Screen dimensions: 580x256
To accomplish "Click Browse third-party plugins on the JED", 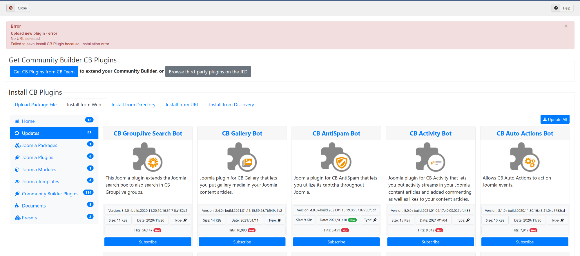I will click(x=208, y=72).
